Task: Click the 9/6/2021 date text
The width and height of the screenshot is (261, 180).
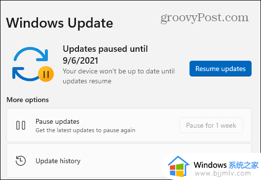Action: tap(80, 61)
